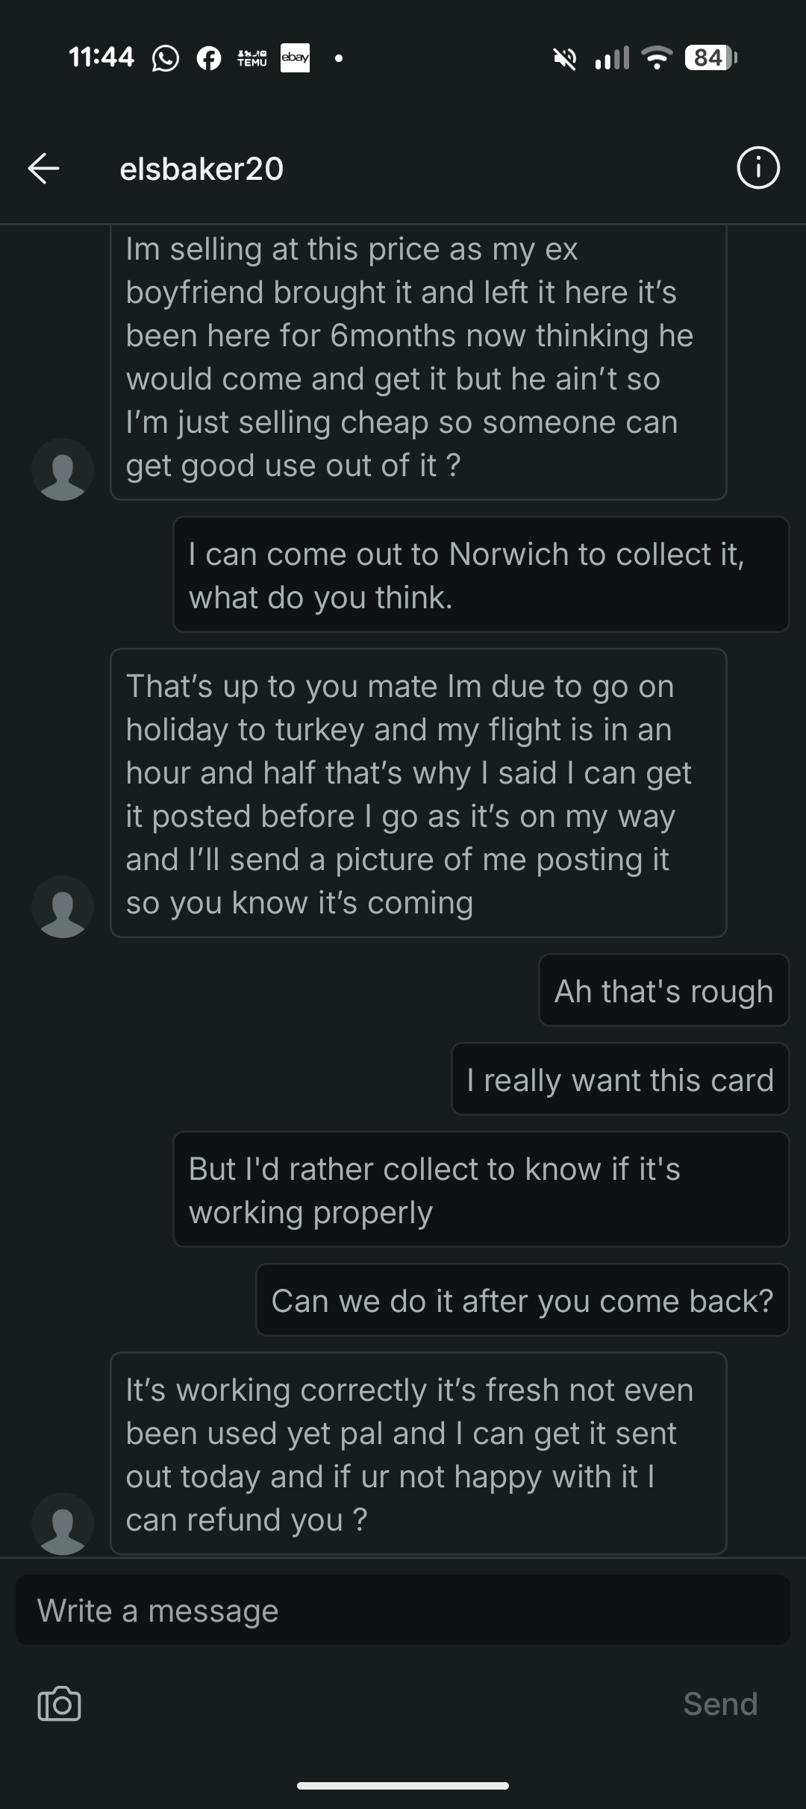This screenshot has width=806, height=1809.
Task: Tap the Facebook notification icon in status bar
Action: [x=209, y=58]
